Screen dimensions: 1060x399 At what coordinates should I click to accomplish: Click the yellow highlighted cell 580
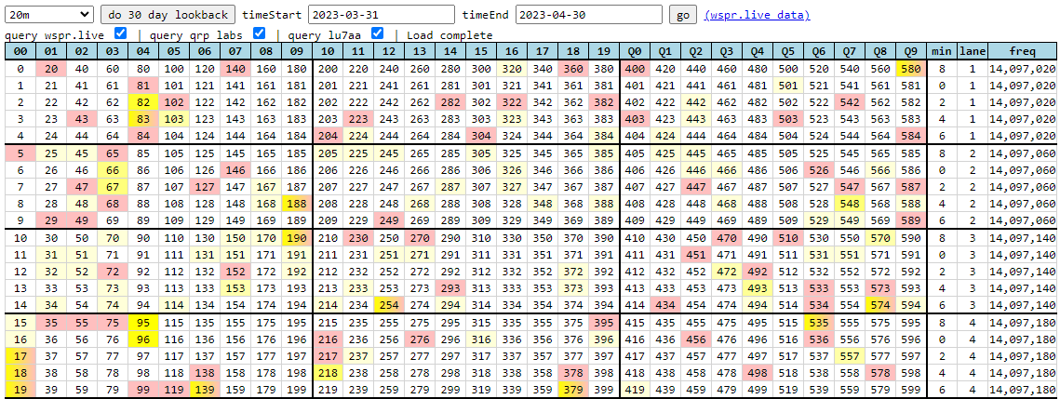912,69
